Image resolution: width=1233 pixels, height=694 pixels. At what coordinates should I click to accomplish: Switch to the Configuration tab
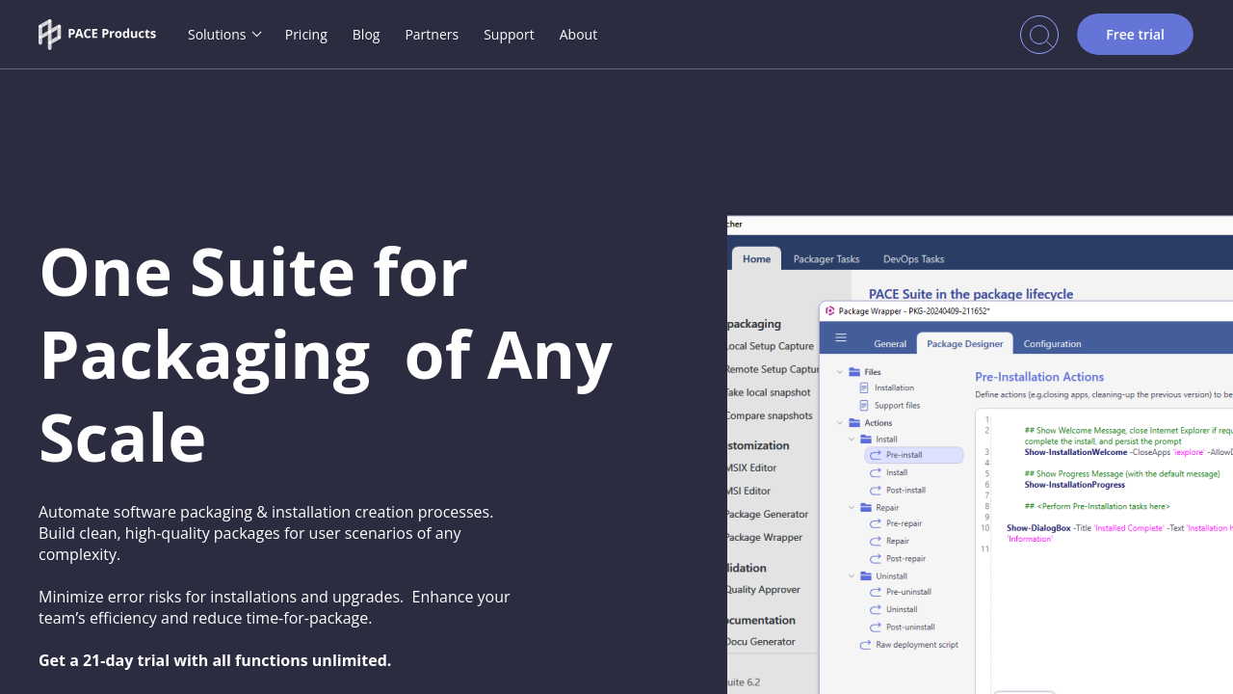point(1052,343)
